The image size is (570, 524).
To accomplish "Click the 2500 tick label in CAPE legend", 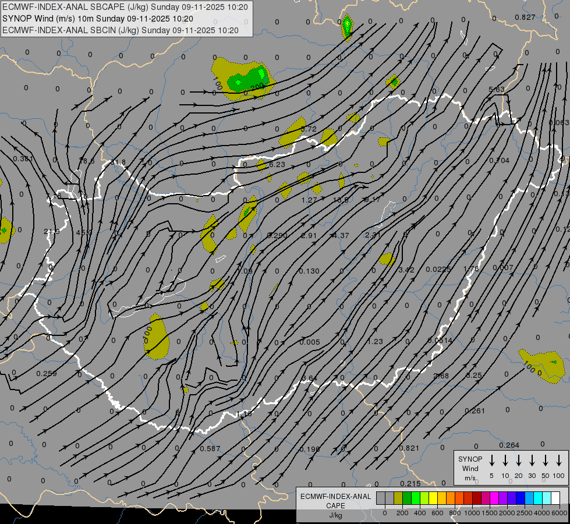I will coord(524,513).
